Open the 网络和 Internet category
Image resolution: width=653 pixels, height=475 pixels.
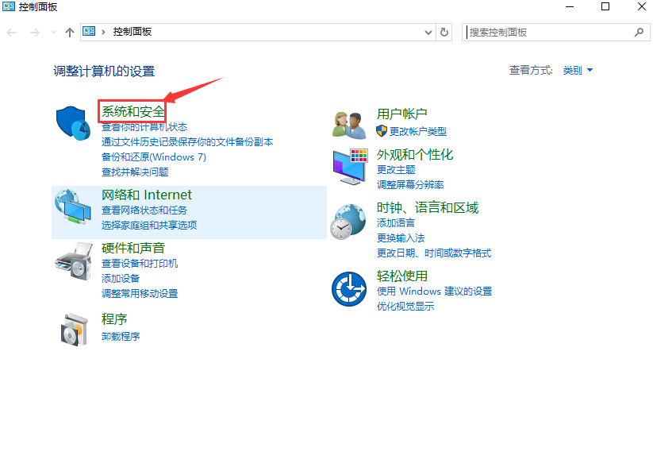tap(147, 195)
